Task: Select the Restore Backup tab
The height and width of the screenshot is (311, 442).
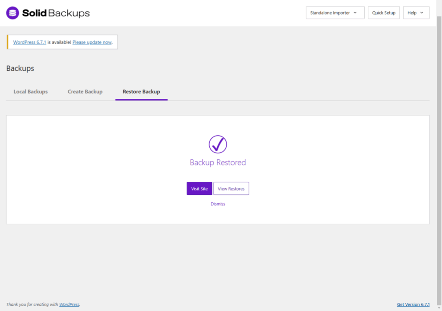Action: 141,92
